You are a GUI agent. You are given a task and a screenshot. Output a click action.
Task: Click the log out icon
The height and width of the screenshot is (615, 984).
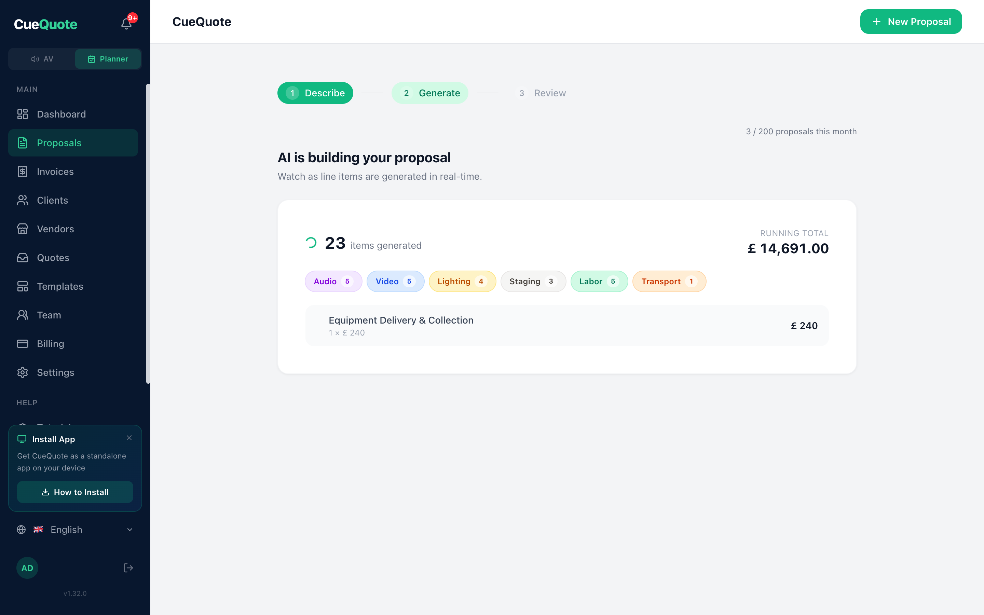tap(128, 568)
